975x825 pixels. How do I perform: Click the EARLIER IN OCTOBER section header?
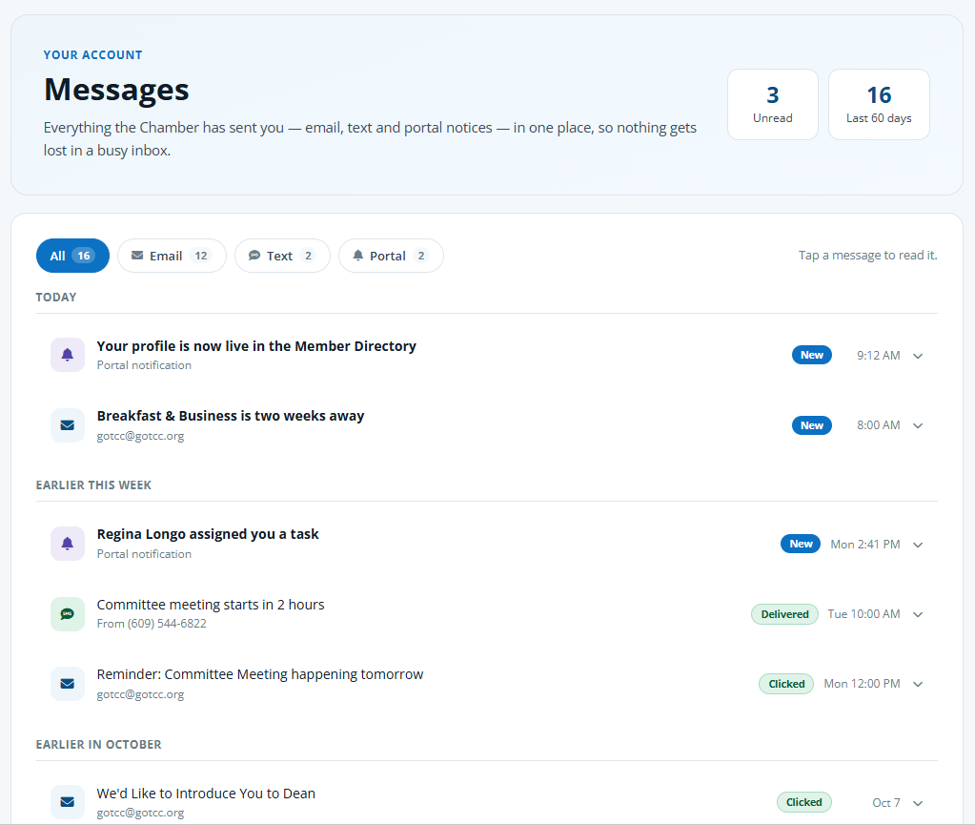(99, 744)
